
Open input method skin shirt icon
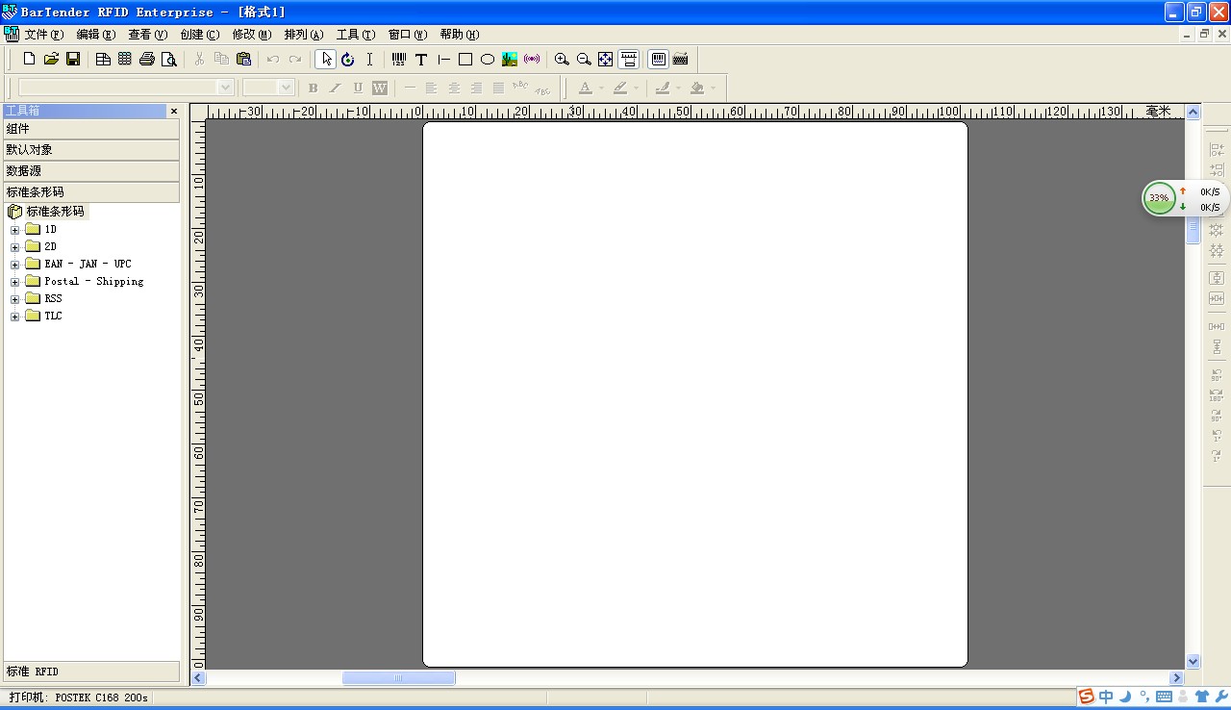click(1202, 697)
